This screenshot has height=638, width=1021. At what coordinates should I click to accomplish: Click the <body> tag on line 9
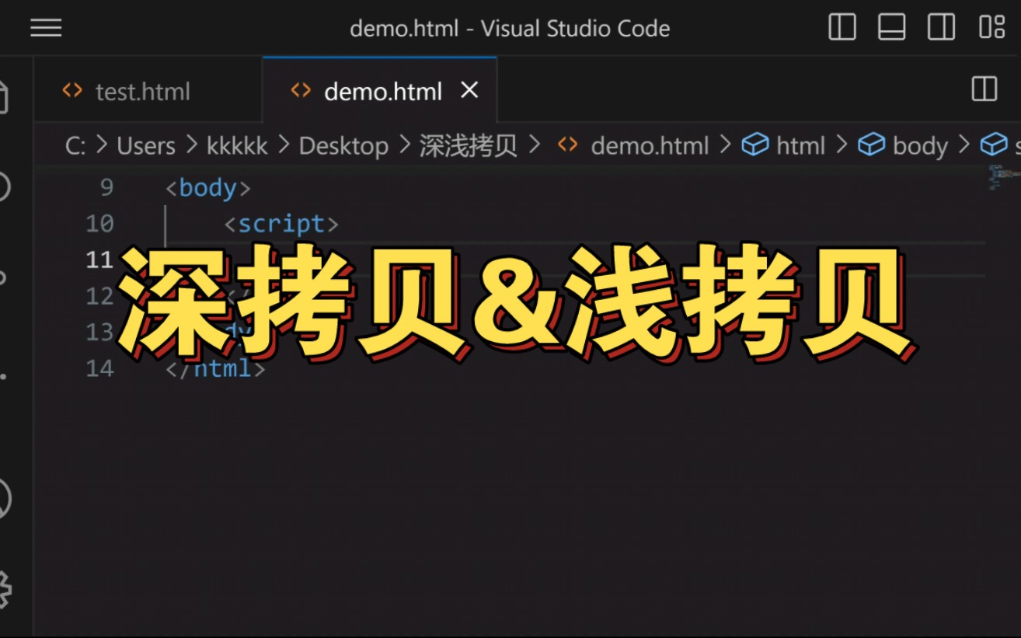(x=208, y=188)
